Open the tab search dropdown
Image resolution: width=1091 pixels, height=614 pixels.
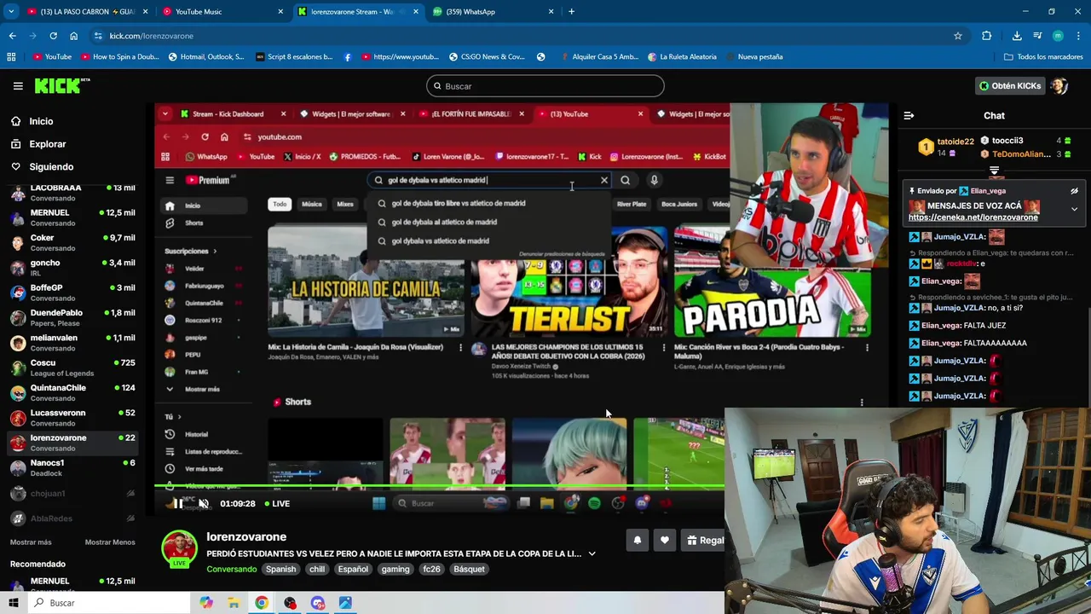11,12
